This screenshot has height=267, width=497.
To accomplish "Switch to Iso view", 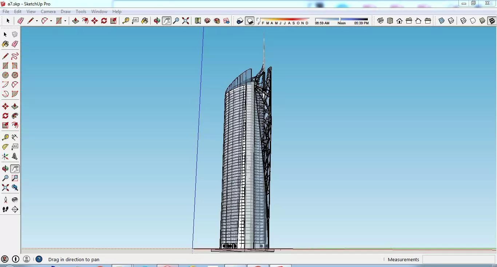I will click(381, 21).
